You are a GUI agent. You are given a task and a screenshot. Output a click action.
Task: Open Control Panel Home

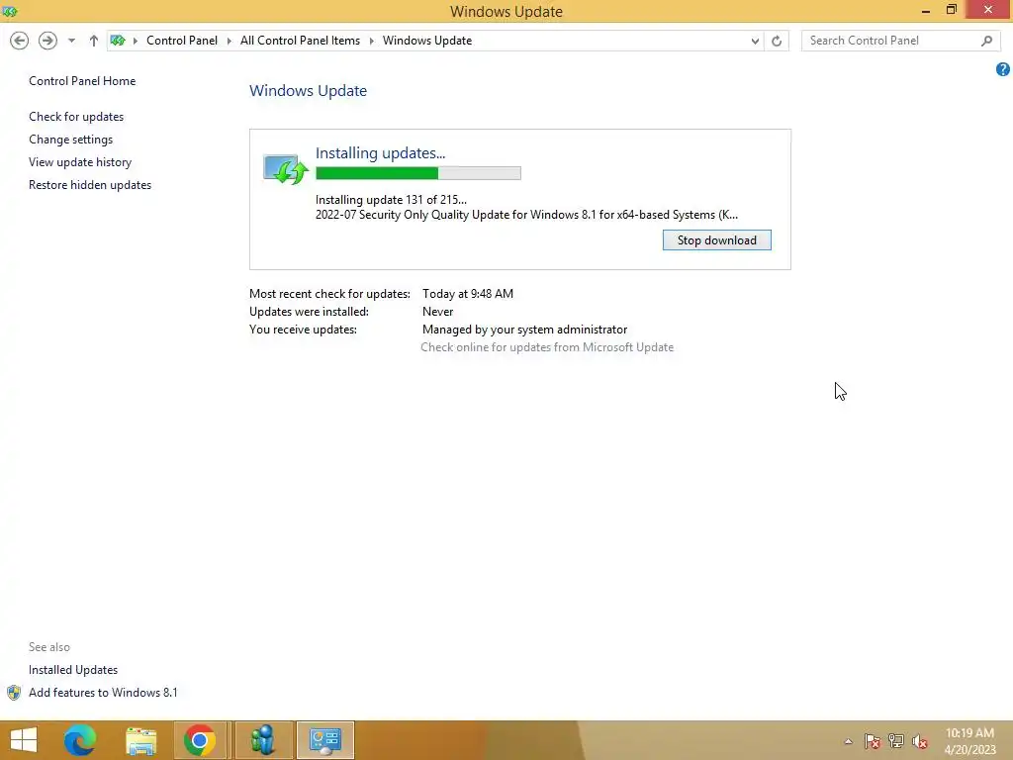pyautogui.click(x=82, y=81)
